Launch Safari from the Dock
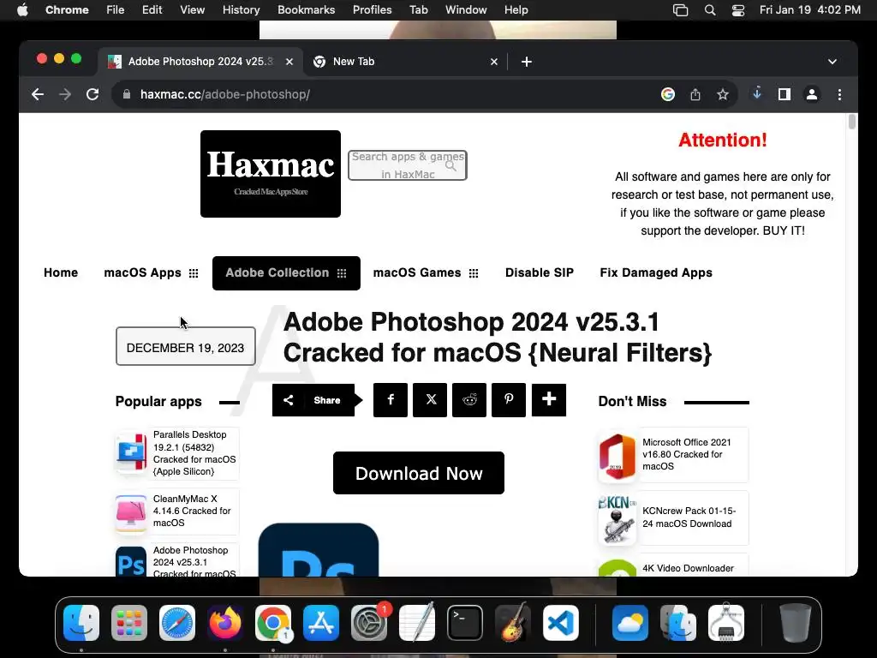Screen dimensions: 877x658 click(x=177, y=623)
